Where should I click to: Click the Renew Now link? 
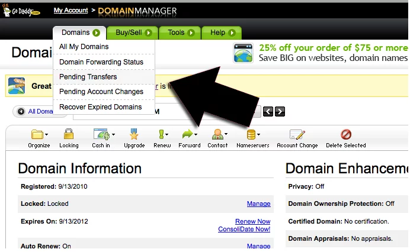point(252,221)
